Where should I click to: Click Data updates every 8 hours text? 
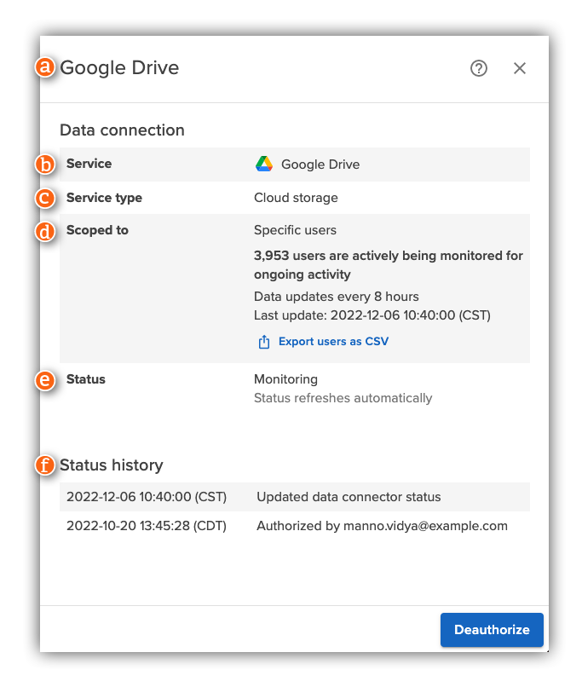pos(337,297)
